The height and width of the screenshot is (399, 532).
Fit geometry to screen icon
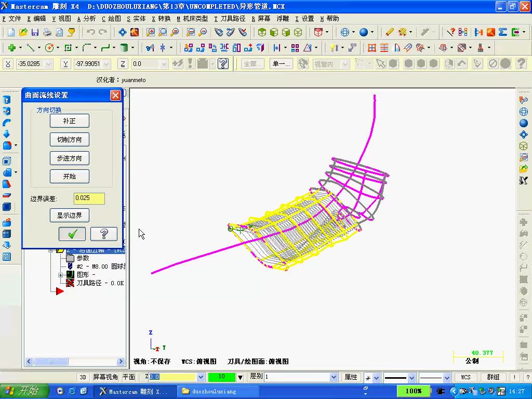(123, 32)
